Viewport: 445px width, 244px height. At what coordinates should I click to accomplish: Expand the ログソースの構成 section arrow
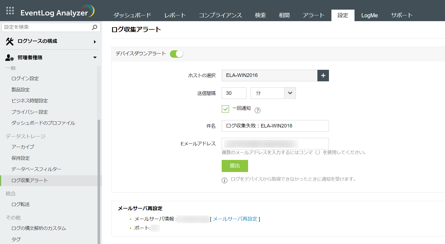tap(95, 42)
